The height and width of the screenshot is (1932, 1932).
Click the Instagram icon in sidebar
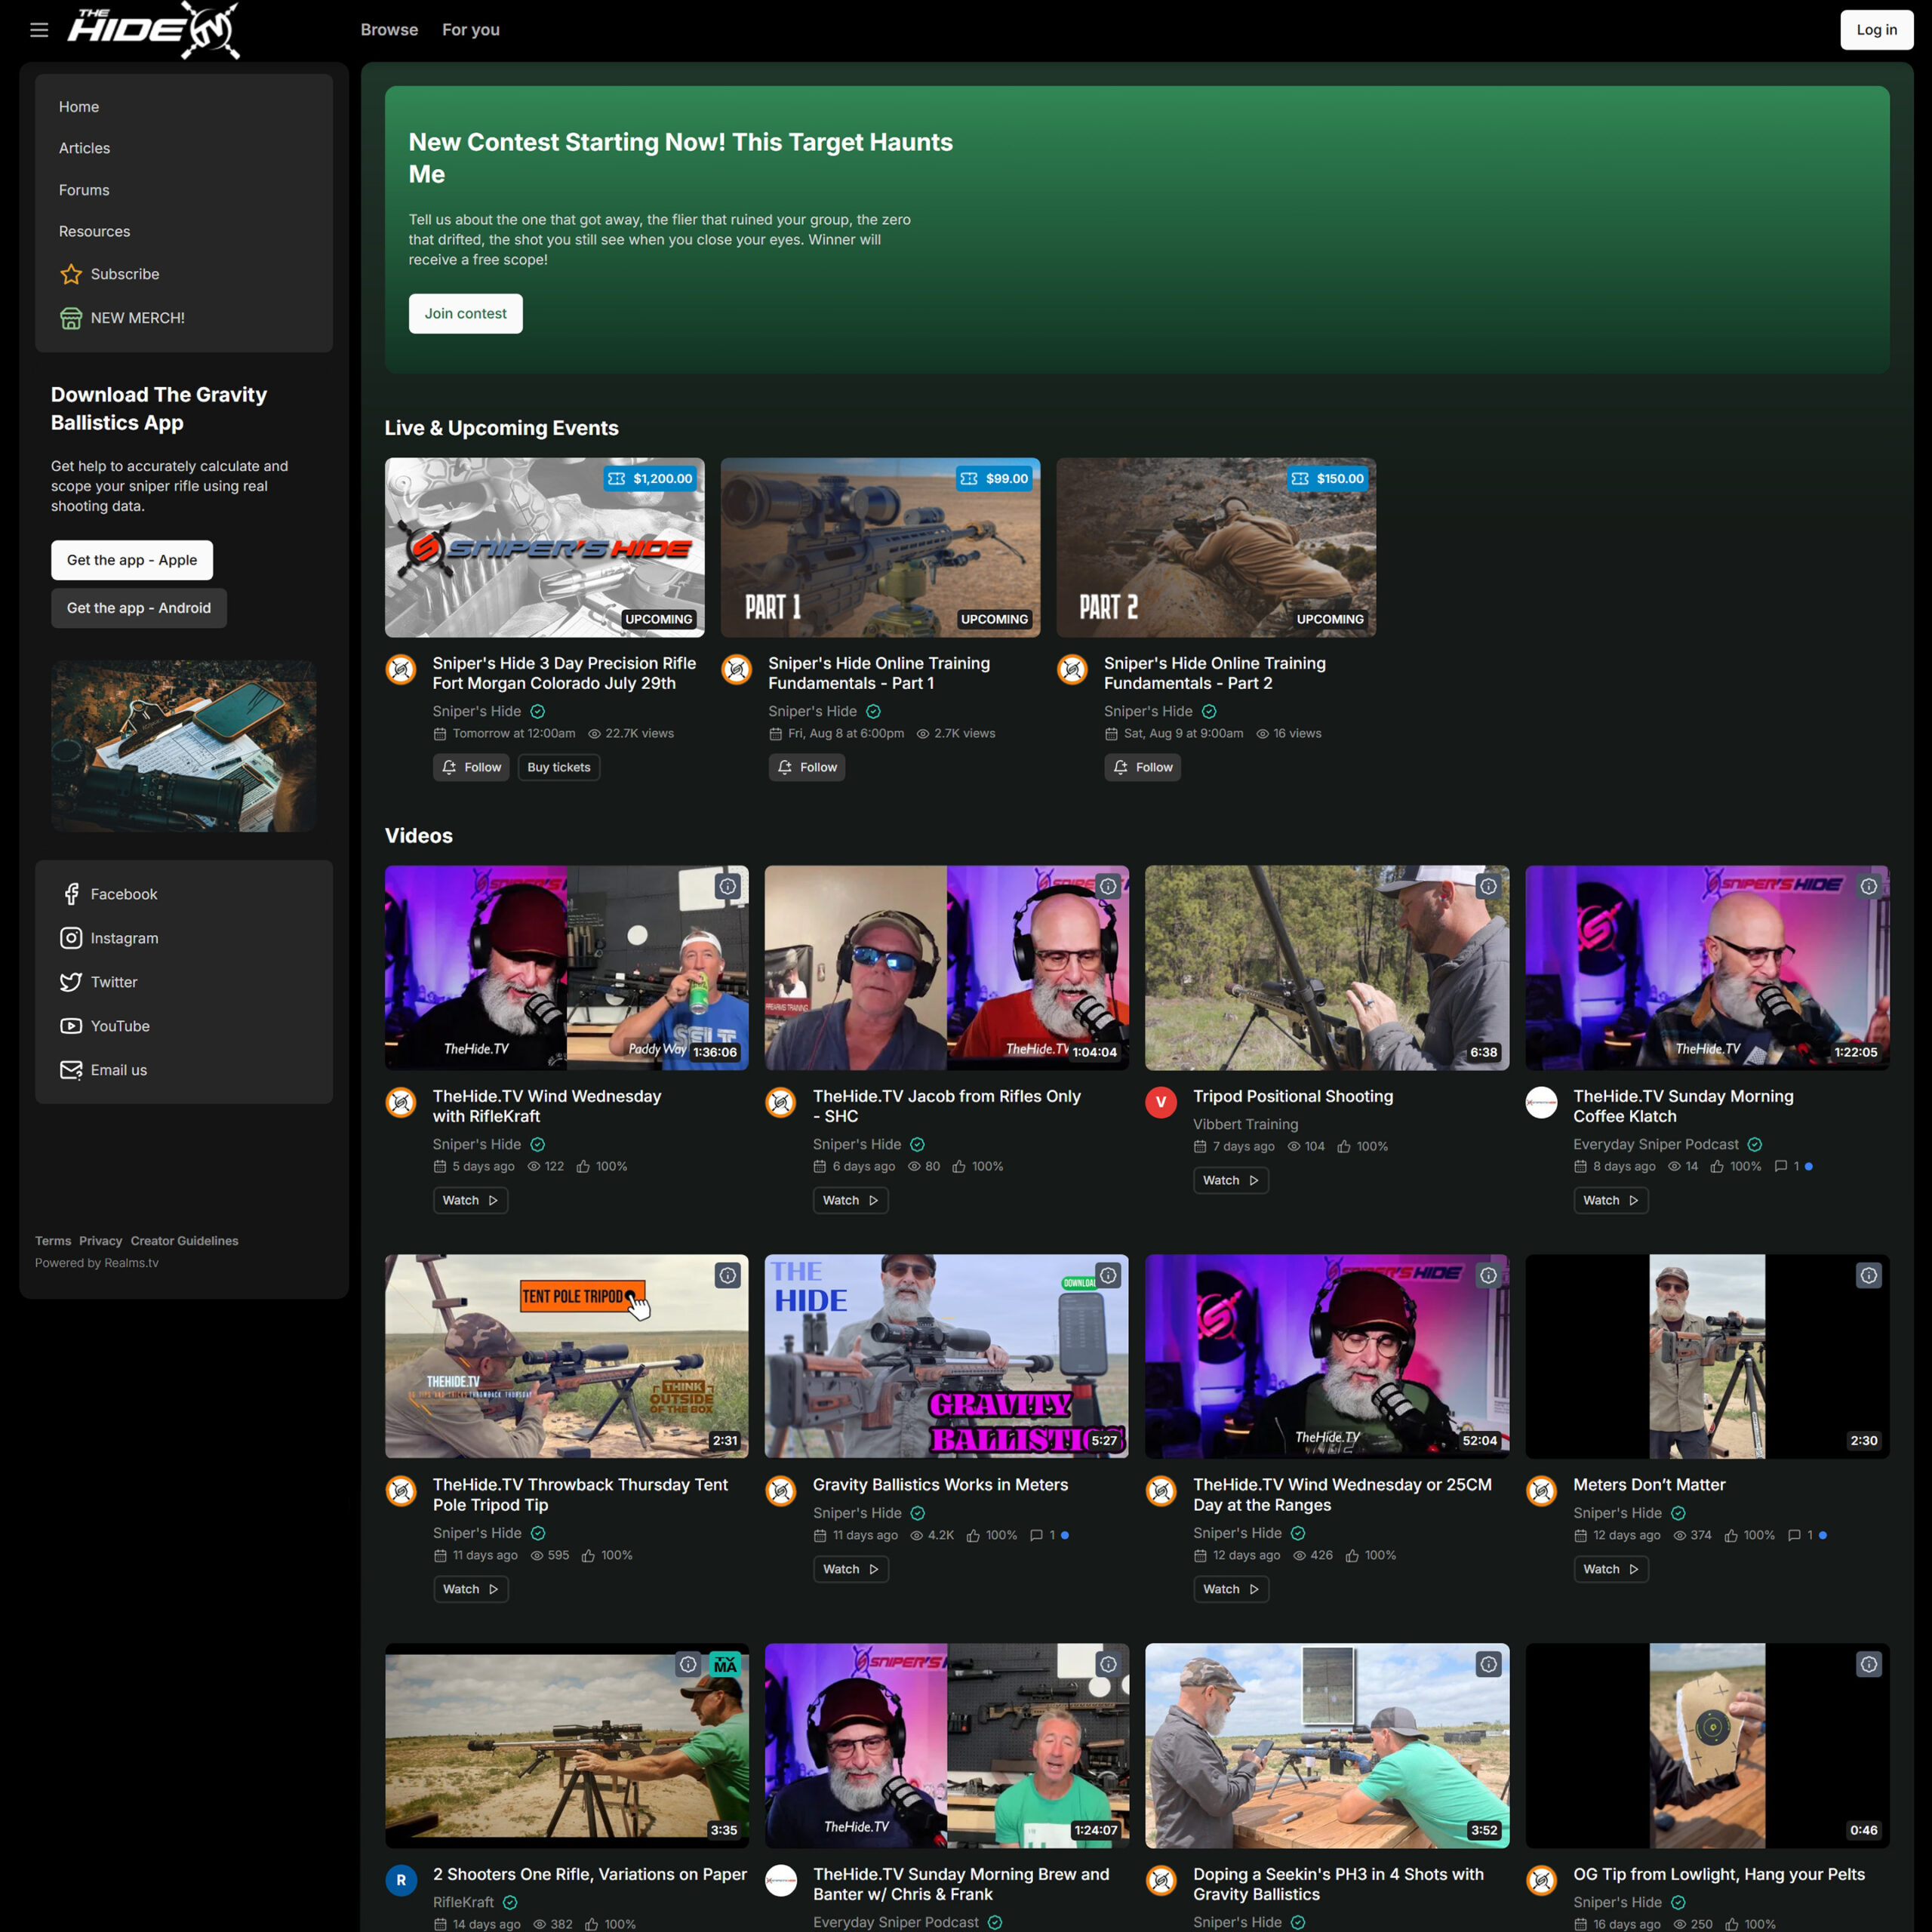pos(71,938)
